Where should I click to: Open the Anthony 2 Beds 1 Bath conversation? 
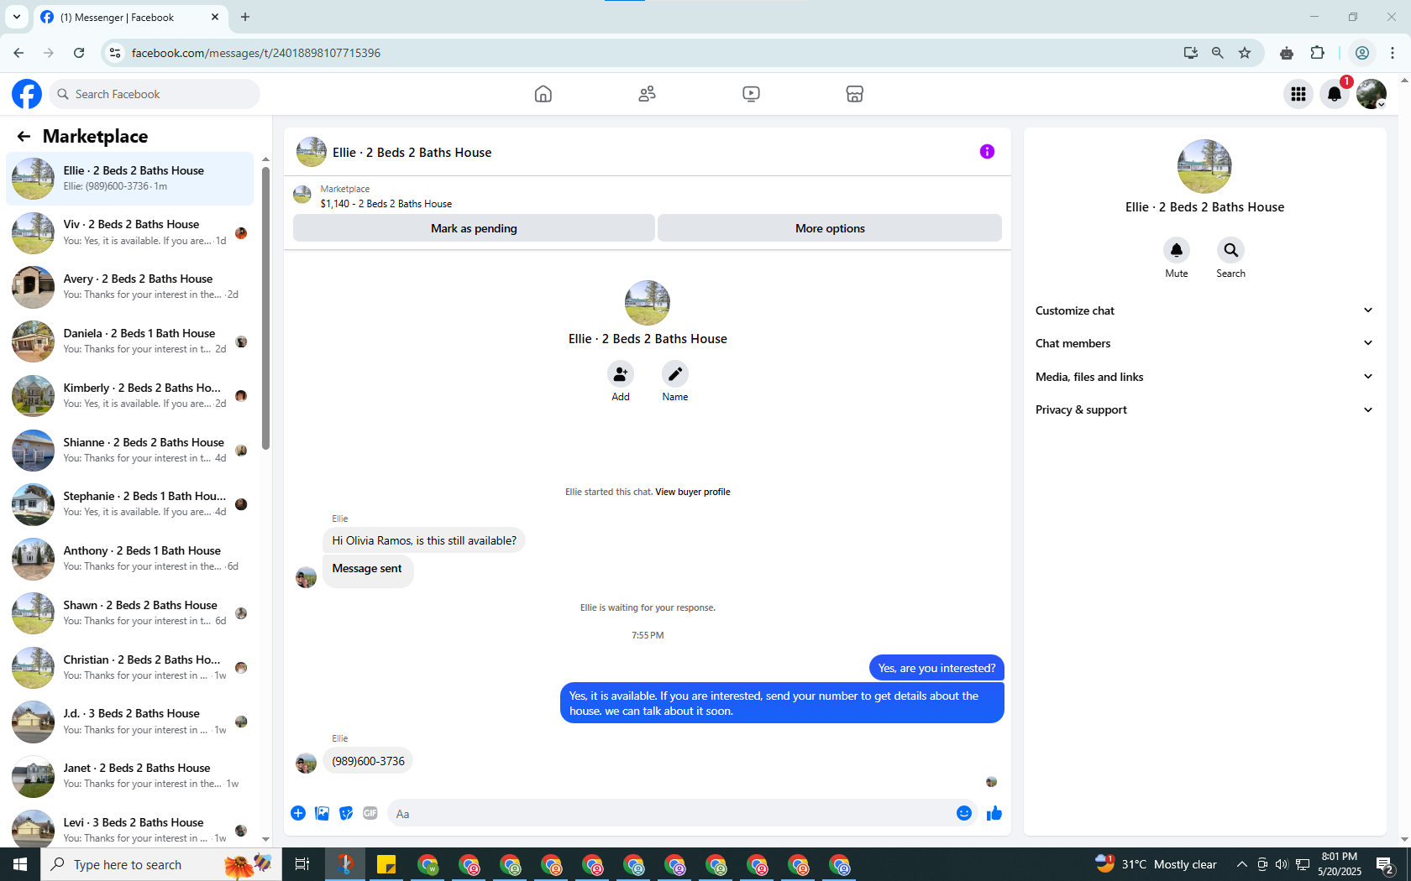[x=130, y=559]
